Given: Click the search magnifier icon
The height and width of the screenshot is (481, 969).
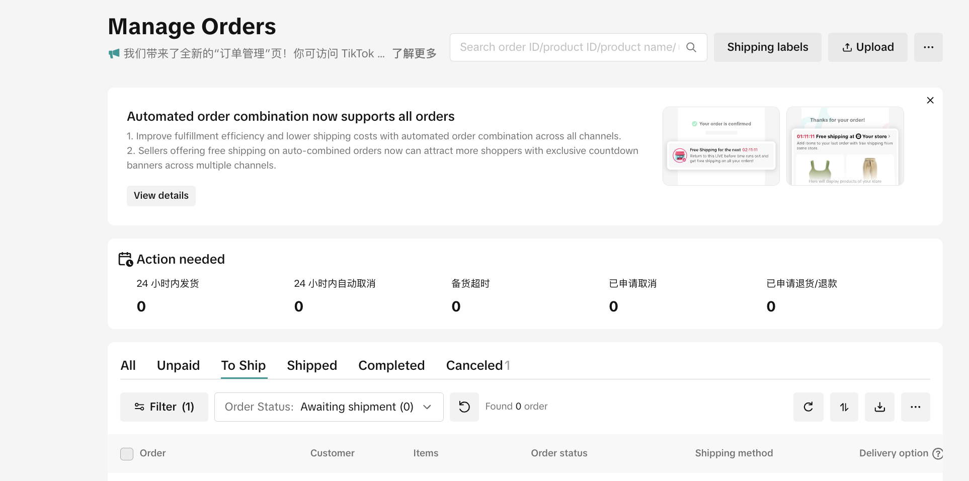Looking at the screenshot, I should (691, 47).
